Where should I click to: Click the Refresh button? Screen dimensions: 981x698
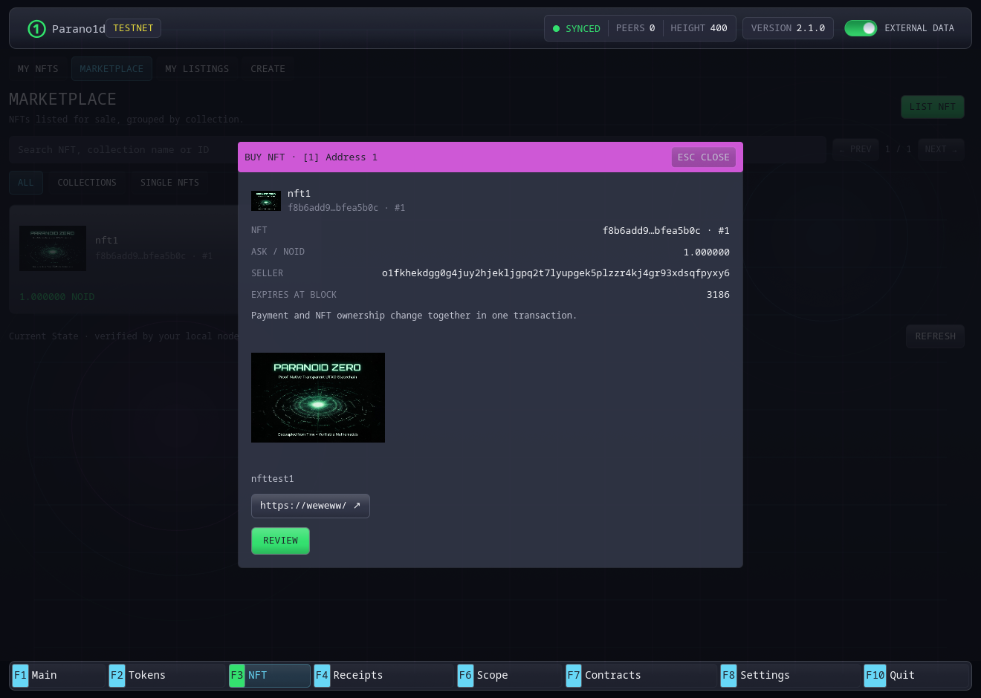[936, 336]
